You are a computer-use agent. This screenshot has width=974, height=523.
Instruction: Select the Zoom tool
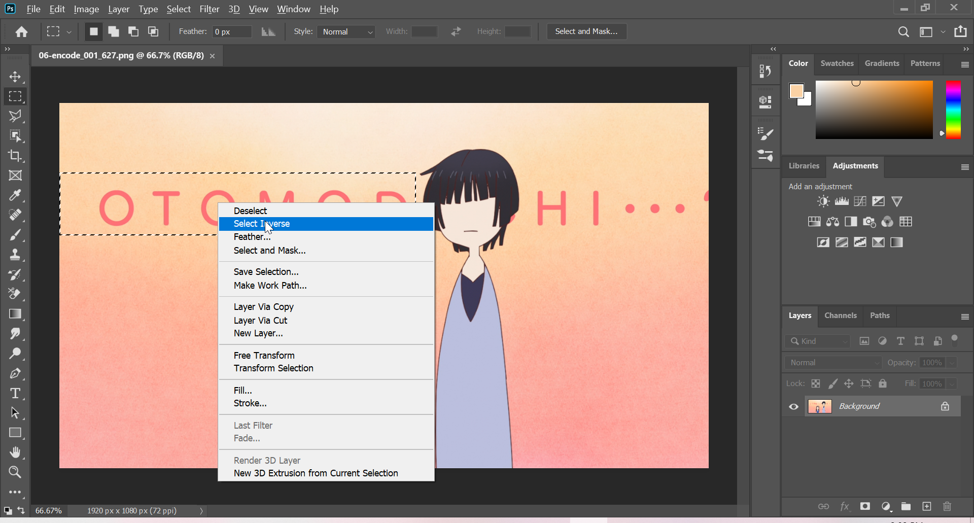click(x=15, y=472)
